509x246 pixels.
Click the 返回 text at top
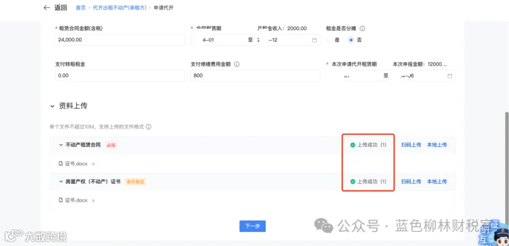coord(61,7)
